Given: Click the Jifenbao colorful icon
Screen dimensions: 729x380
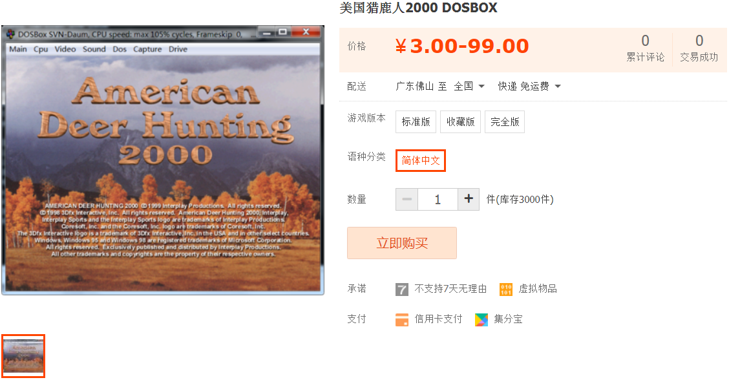Looking at the screenshot, I should [x=481, y=319].
